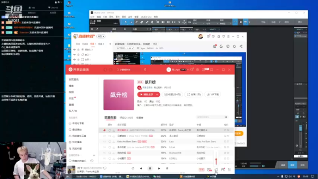Click the search songs field in playlist
This screenshot has width=318, height=179.
[212, 117]
